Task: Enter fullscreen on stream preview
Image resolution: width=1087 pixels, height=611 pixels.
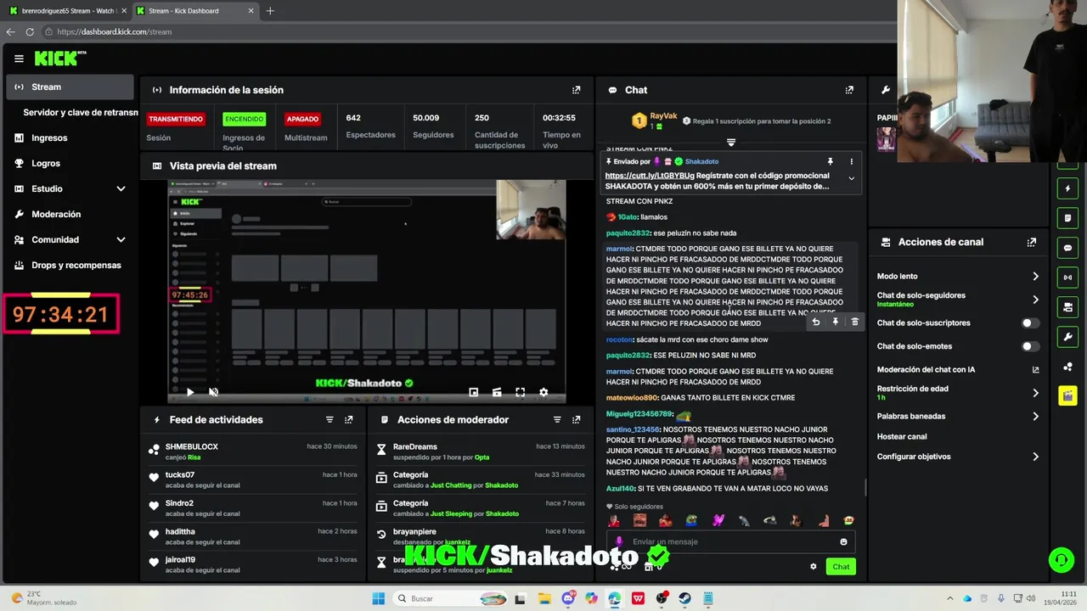Action: coord(520,392)
